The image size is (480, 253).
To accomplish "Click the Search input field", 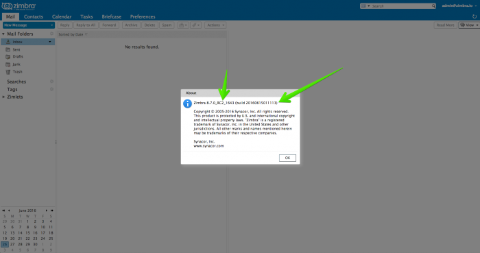I will pos(401,6).
